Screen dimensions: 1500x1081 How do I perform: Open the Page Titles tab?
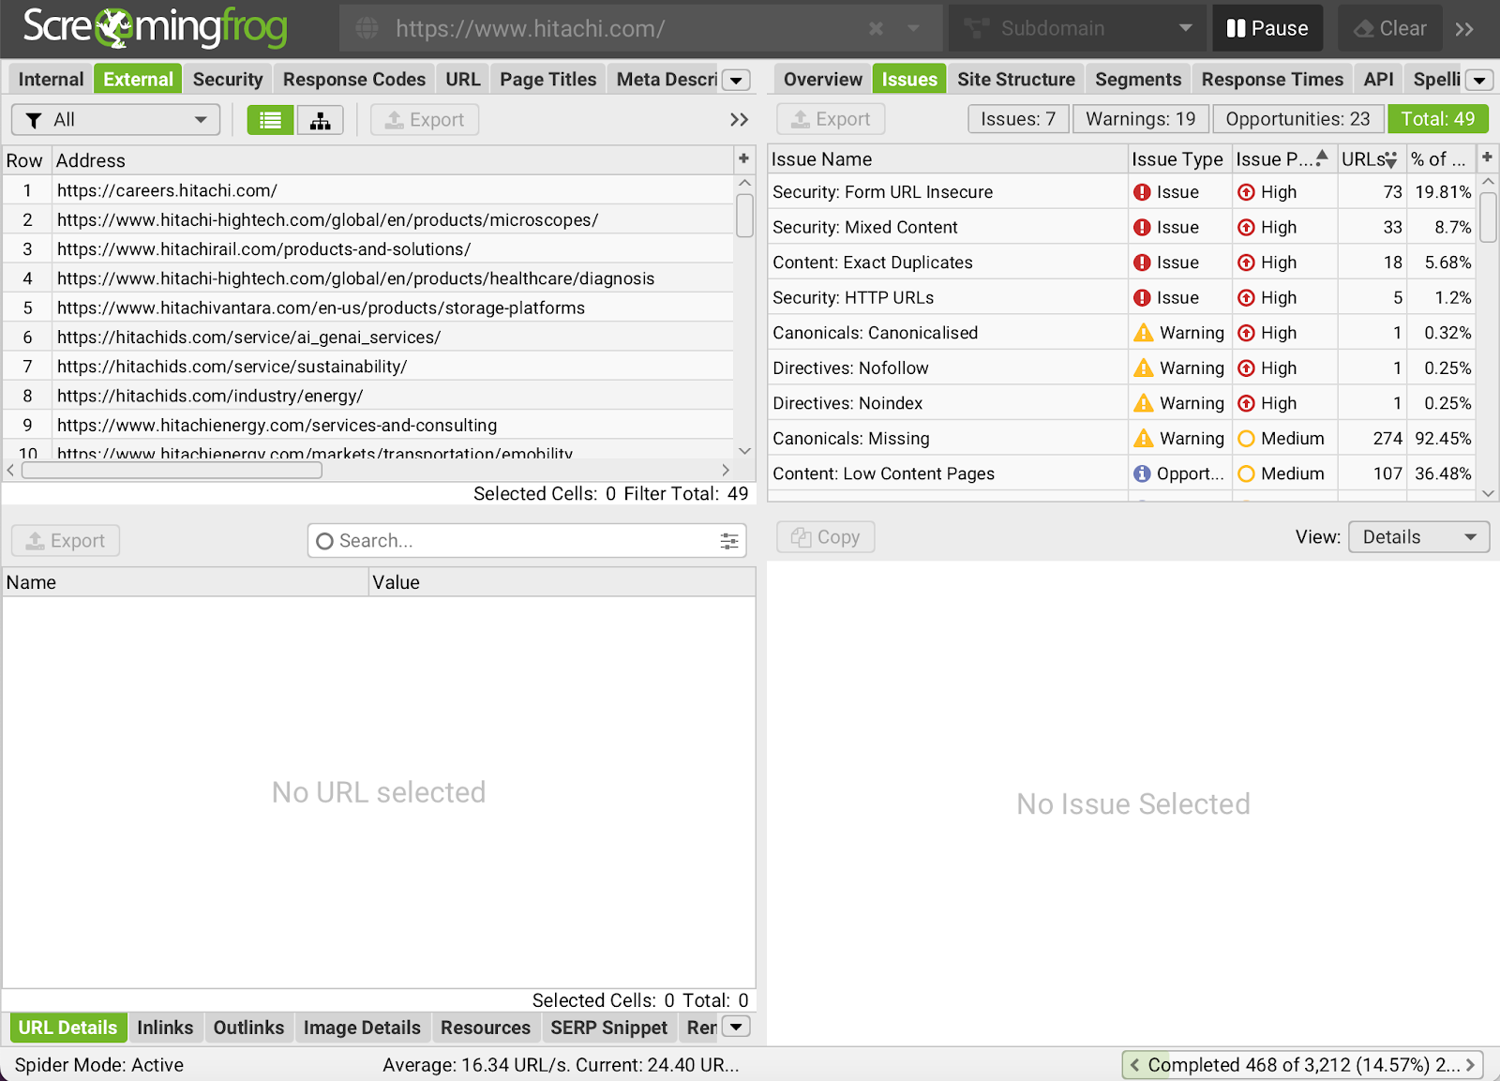548,80
